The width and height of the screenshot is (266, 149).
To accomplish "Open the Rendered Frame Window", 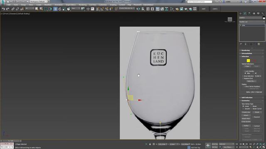I will pos(181,9).
